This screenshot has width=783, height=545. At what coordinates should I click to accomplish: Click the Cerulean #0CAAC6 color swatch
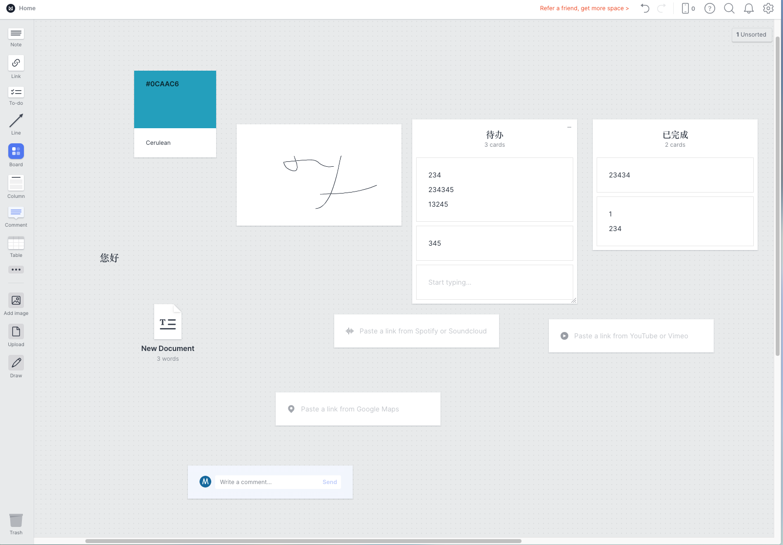175,99
